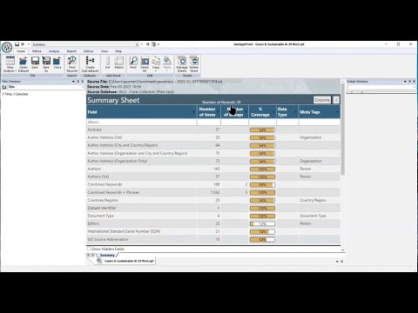Click the Editors 12% coverage bar
418x313 pixels.
[262, 223]
